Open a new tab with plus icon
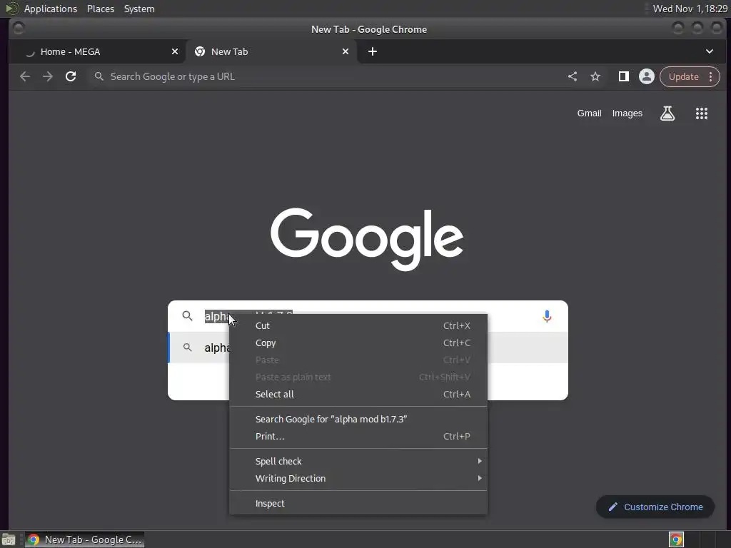The width and height of the screenshot is (731, 548). click(373, 51)
